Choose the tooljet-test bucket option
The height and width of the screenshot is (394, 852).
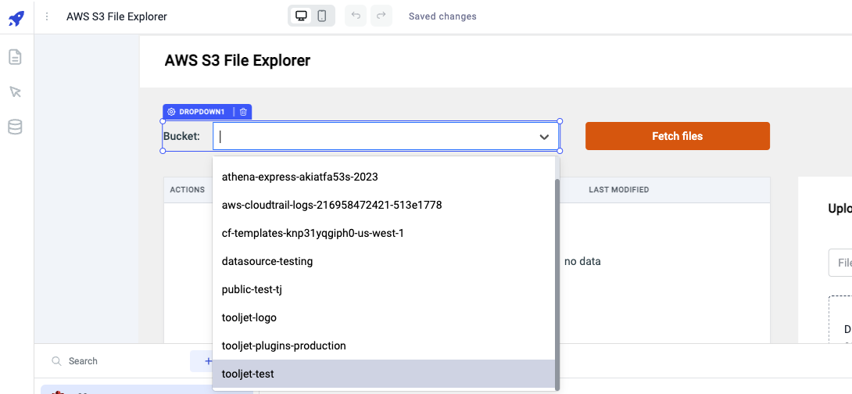[248, 374]
